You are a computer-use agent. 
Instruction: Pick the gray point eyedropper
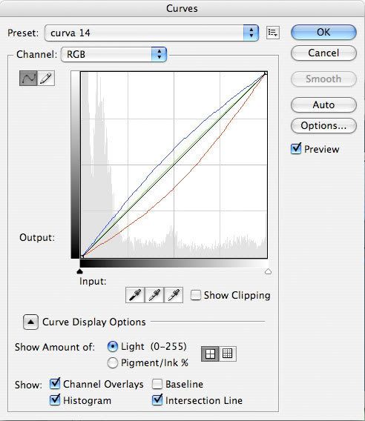(154, 295)
